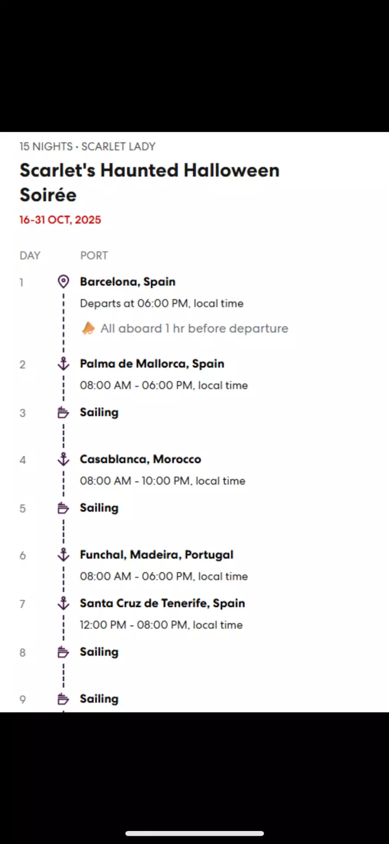Click the Day 9 sailing ship icon
This screenshot has height=844, width=389.
63,699
